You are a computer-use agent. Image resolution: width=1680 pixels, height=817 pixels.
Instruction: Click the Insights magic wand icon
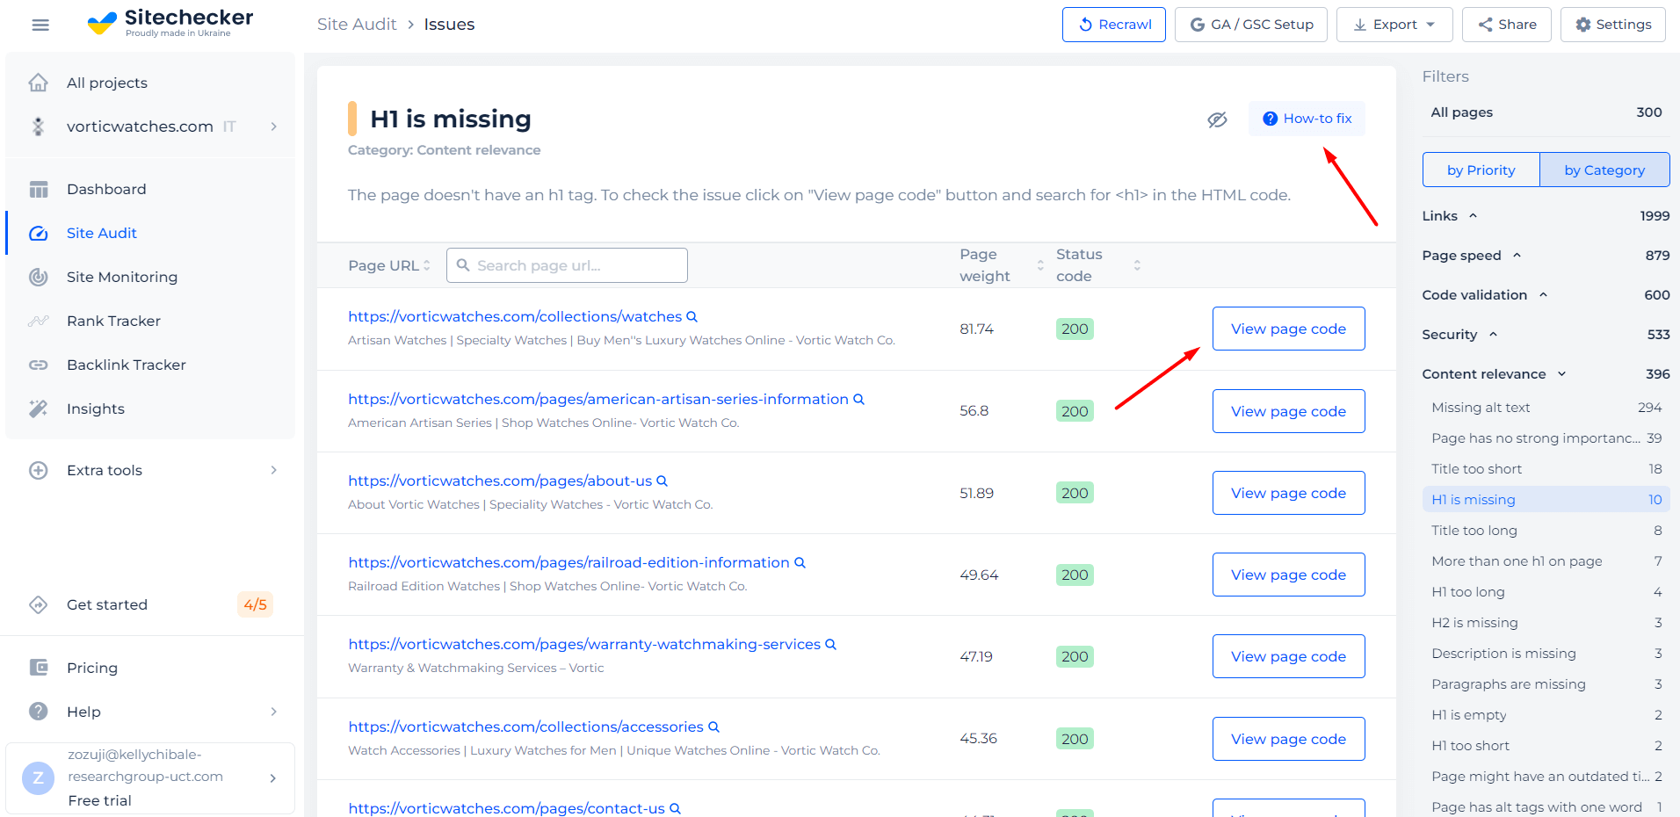(x=39, y=408)
